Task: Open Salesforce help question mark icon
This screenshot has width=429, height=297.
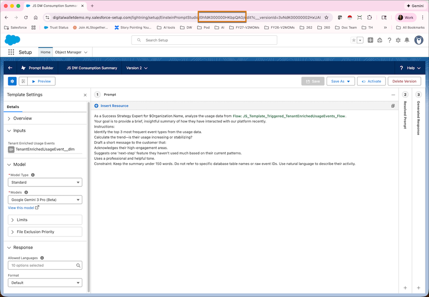Action: 389,40
